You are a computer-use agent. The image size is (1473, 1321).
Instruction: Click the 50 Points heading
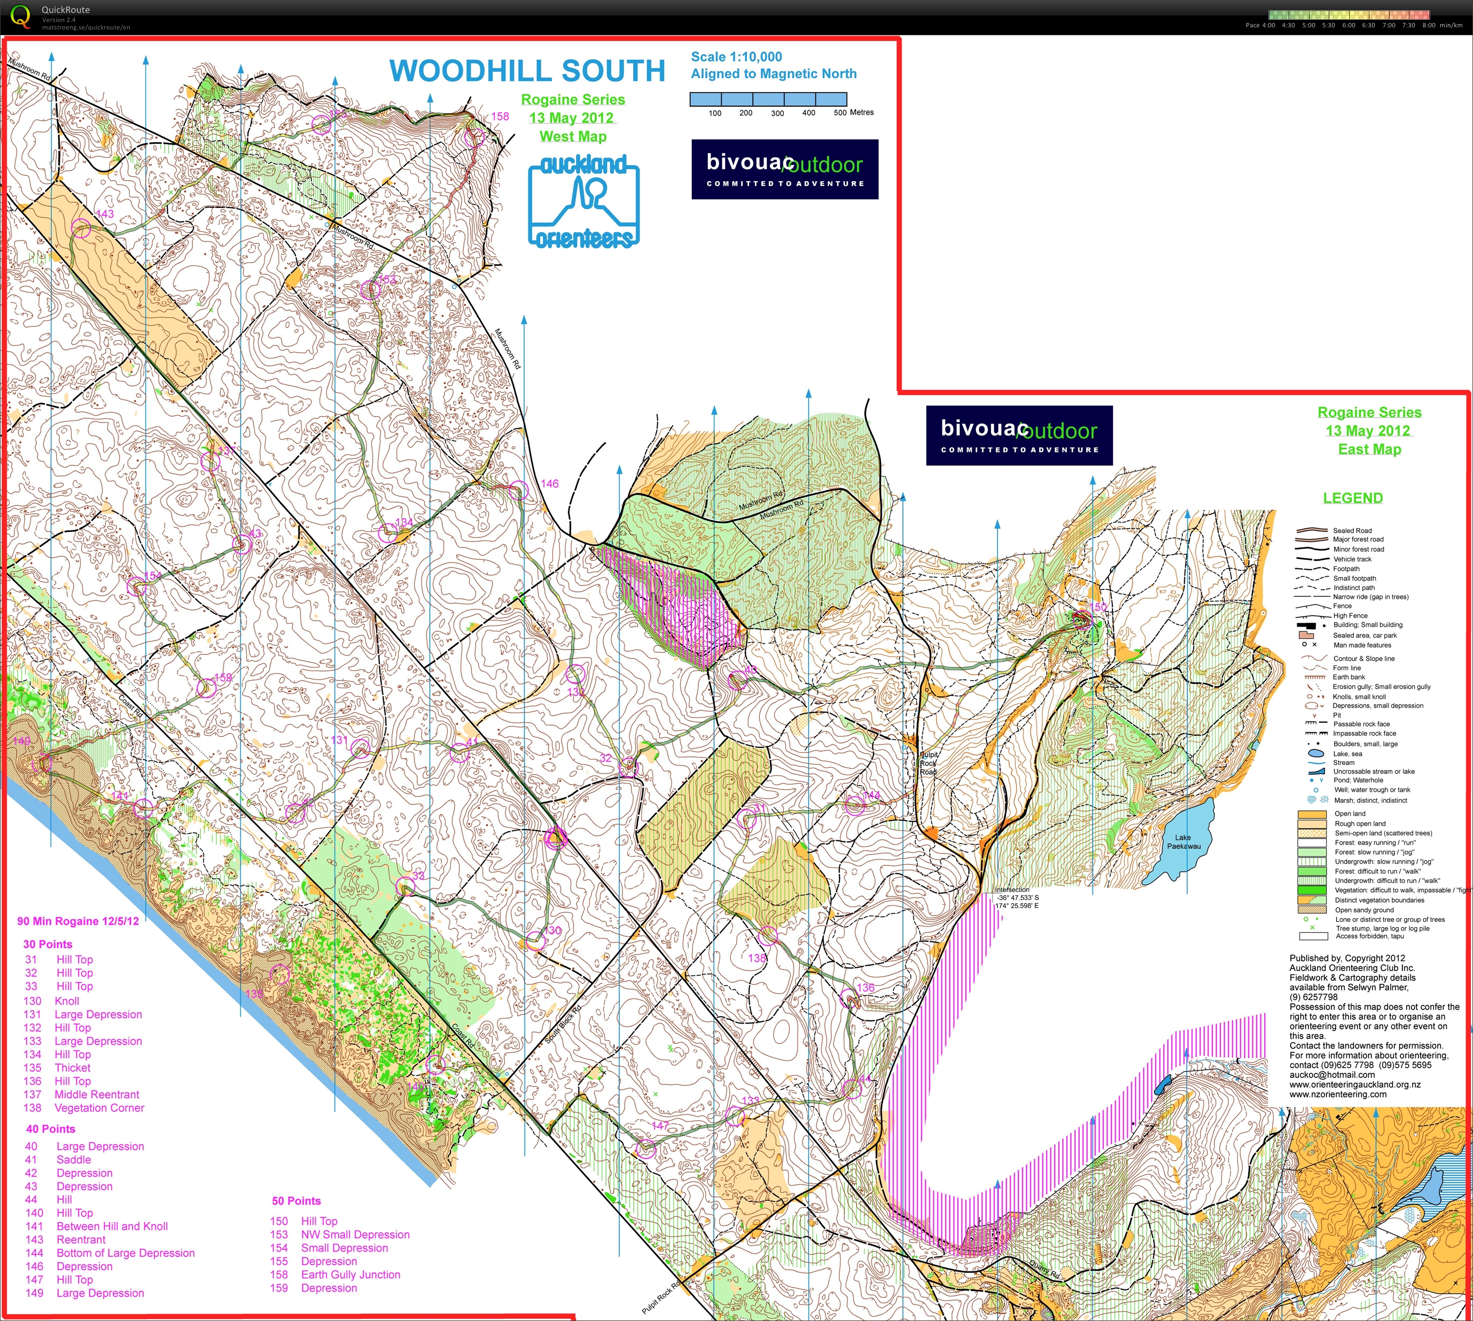(x=296, y=1200)
